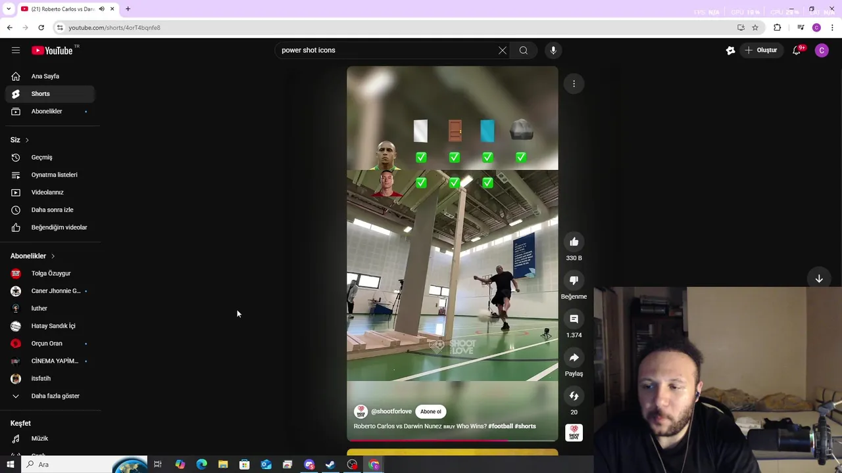Open media controls in Chrome toolbar

coord(801,28)
